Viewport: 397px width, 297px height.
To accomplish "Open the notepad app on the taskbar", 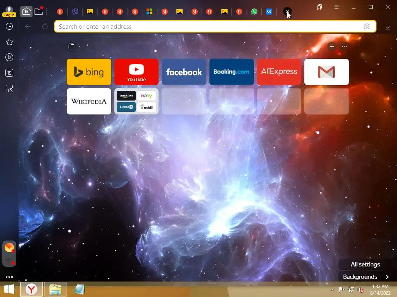I will pos(79,289).
